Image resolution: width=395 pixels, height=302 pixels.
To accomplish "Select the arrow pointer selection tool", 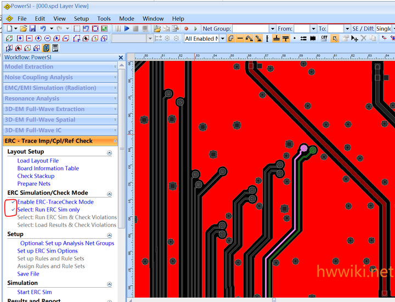I will 335,38.
